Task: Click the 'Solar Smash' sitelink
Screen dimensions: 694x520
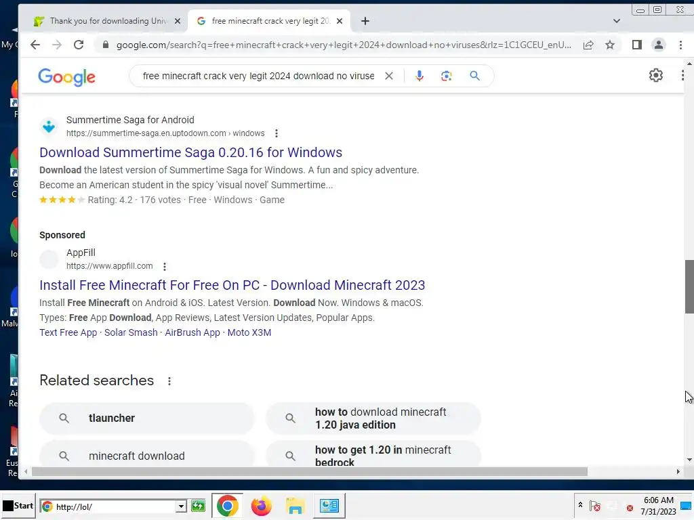Action: click(131, 332)
